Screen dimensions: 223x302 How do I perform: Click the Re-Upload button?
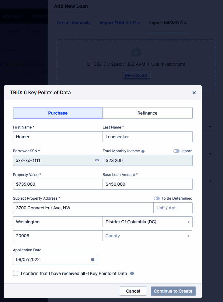point(136,75)
